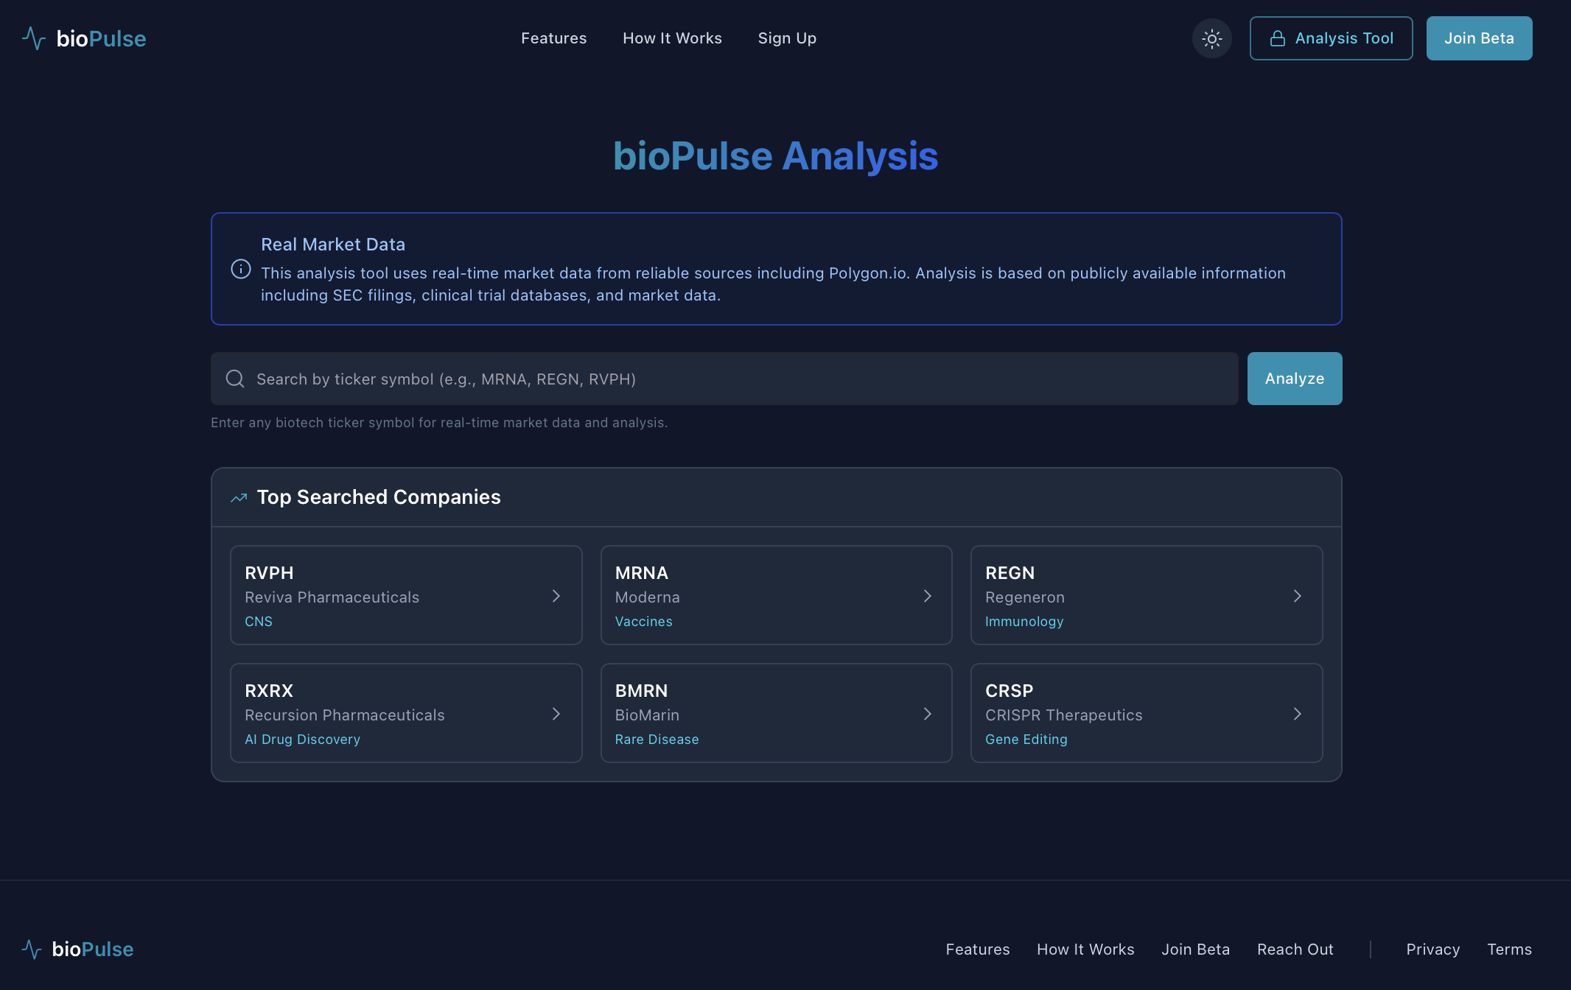Click the Rare Disease category tag
This screenshot has width=1571, height=990.
657,740
